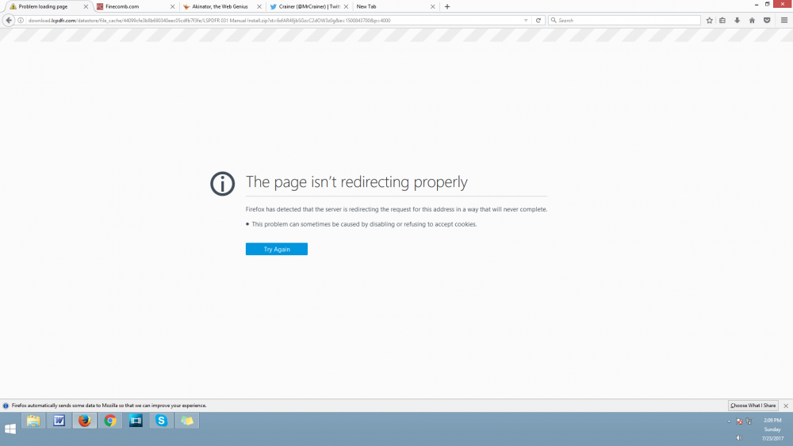Show address bar history dropdown
This screenshot has height=446, width=793.
(526, 21)
